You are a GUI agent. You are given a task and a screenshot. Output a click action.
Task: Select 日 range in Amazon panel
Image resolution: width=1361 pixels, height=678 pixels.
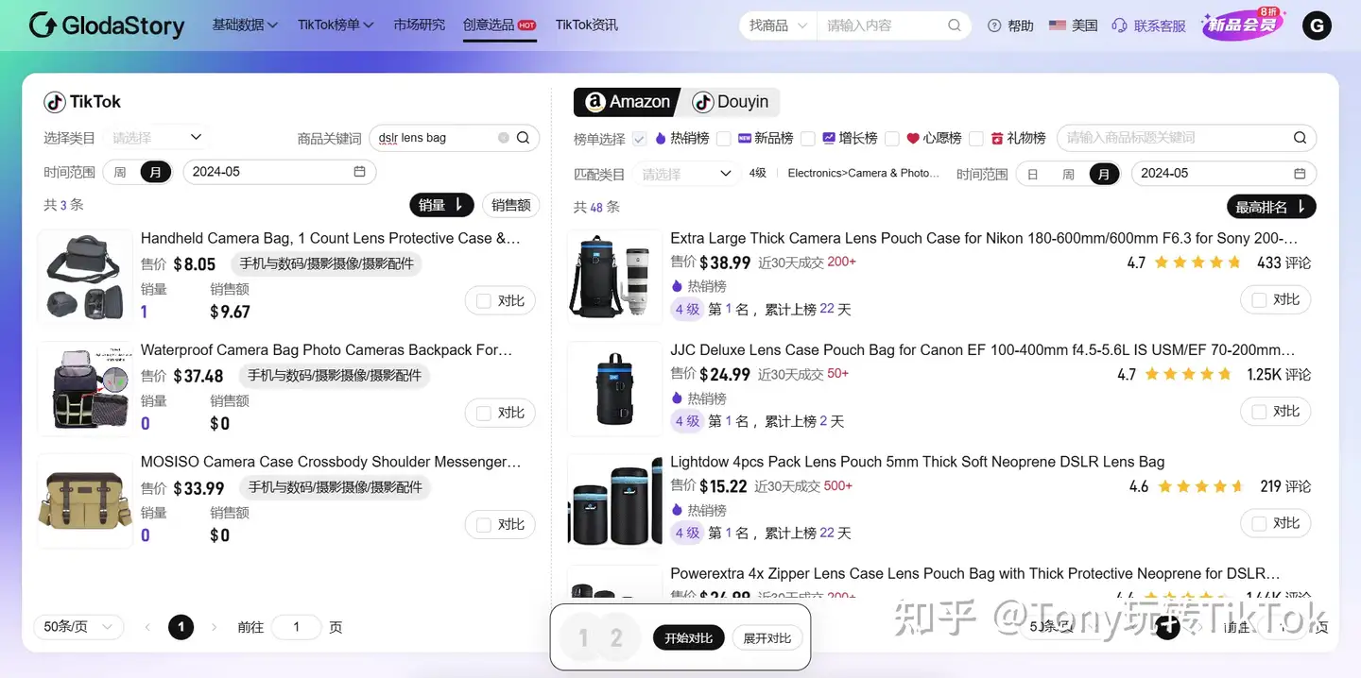tap(1033, 174)
